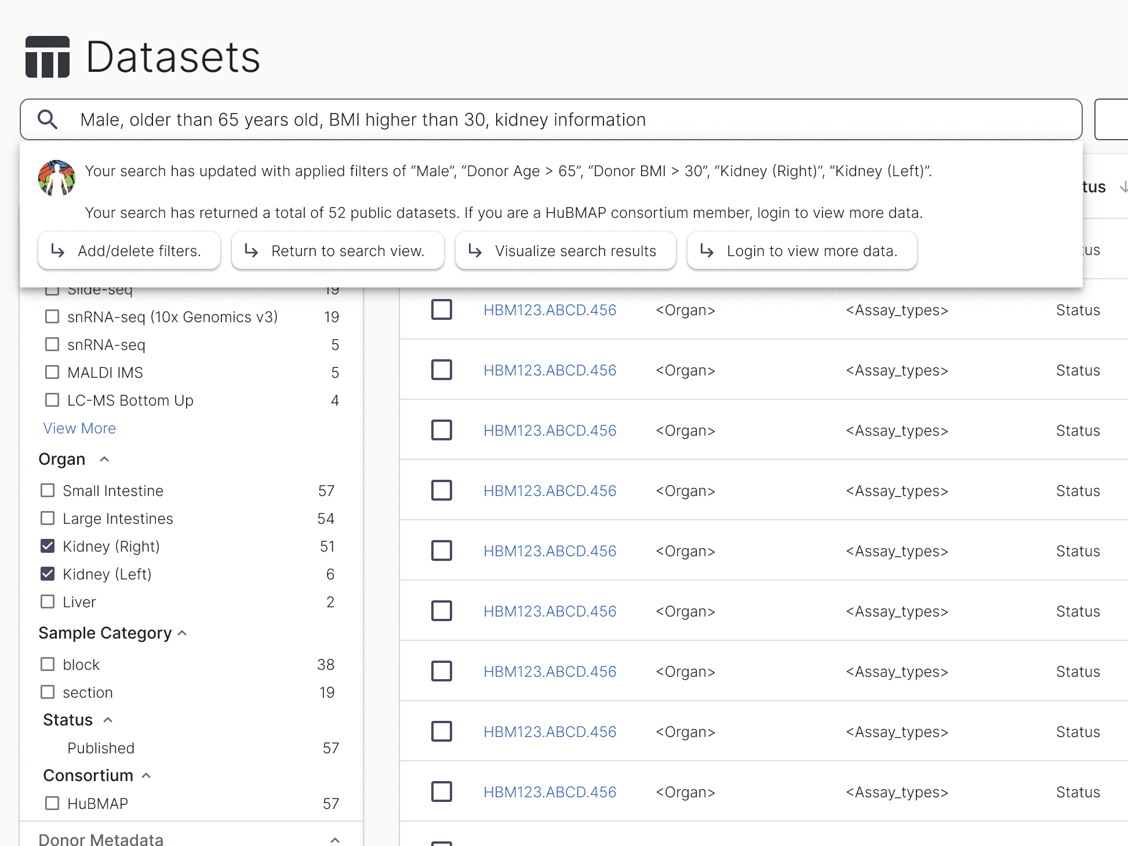Viewport: 1128px width, 846px height.
Task: Click the HuBMAP assistant avatar icon
Action: (57, 178)
